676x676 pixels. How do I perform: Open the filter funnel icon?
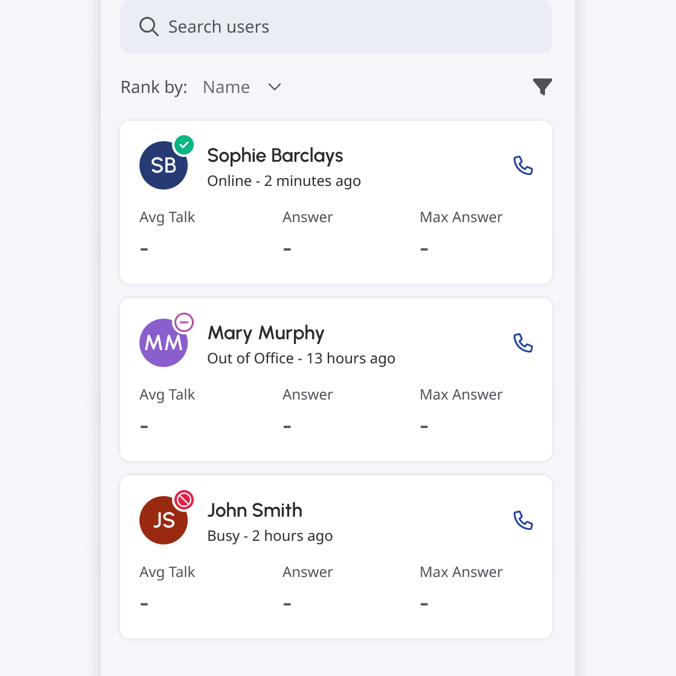(543, 87)
